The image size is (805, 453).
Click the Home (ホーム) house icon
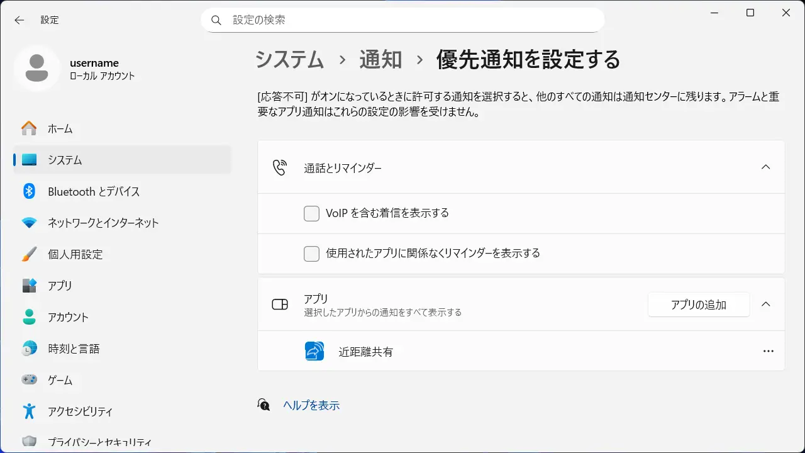pyautogui.click(x=29, y=129)
